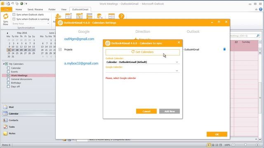264x148 pixels.
Task: Toggle the Projects calendar checkbox
Action: (60, 49)
